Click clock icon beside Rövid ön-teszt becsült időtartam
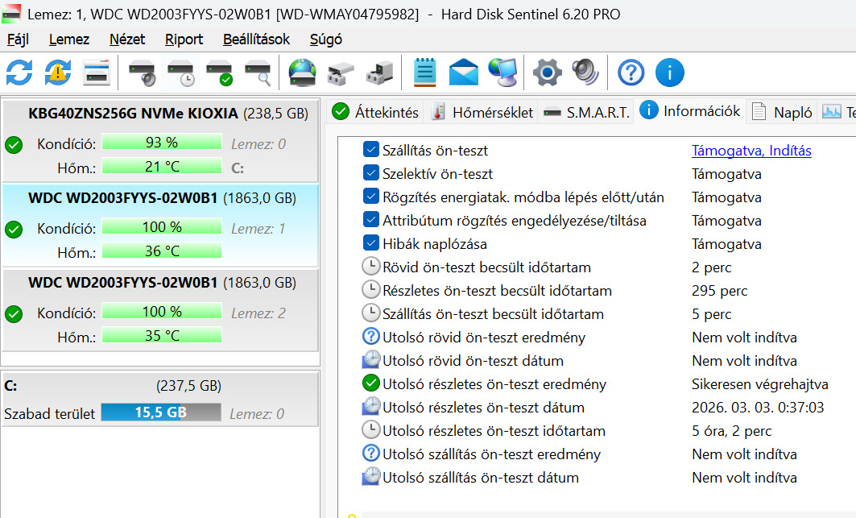The image size is (856, 518). point(371,266)
